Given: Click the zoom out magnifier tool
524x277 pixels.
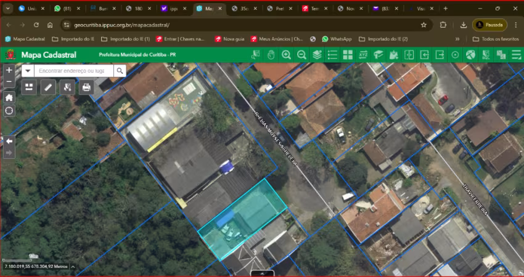Looking at the screenshot, I should click(301, 55).
